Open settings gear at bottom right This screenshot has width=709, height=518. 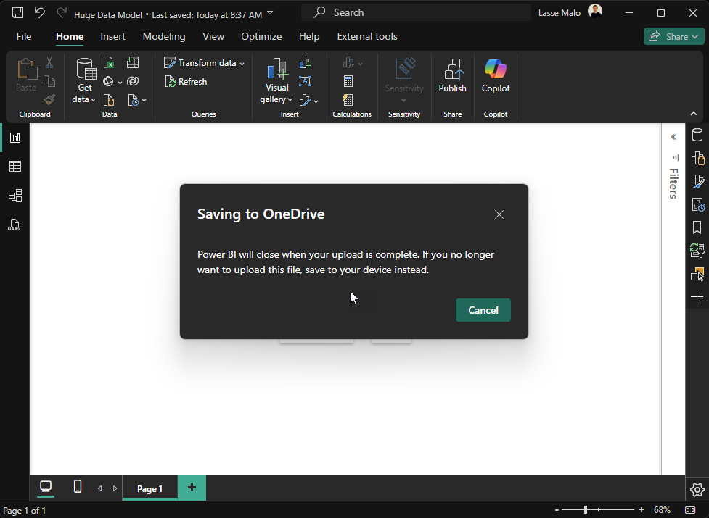[x=697, y=490]
